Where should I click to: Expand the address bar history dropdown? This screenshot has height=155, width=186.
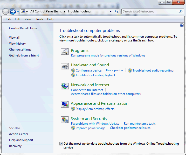pyautogui.click(x=111, y=12)
